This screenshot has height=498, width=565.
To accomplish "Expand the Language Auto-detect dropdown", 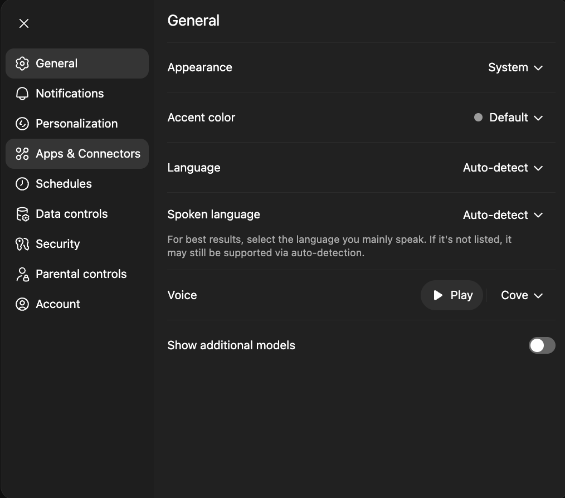I will (503, 168).
